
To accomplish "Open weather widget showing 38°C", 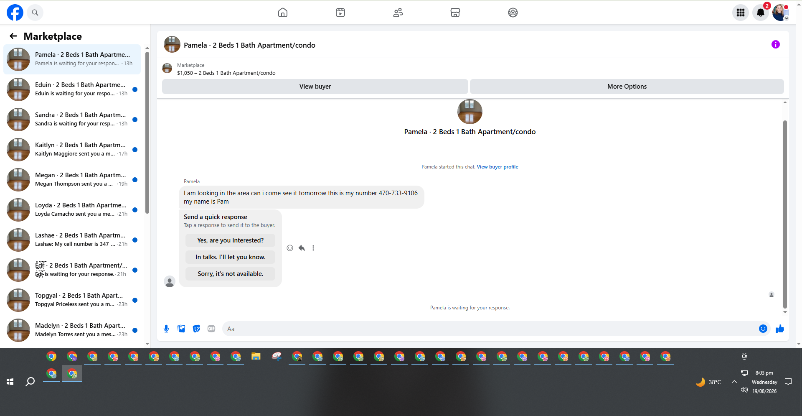I will coord(708,382).
